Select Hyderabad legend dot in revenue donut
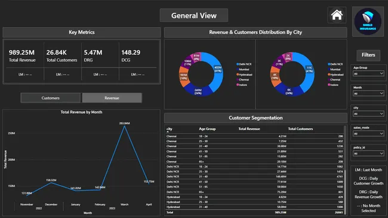The width and height of the screenshot is (388, 218). point(238,74)
